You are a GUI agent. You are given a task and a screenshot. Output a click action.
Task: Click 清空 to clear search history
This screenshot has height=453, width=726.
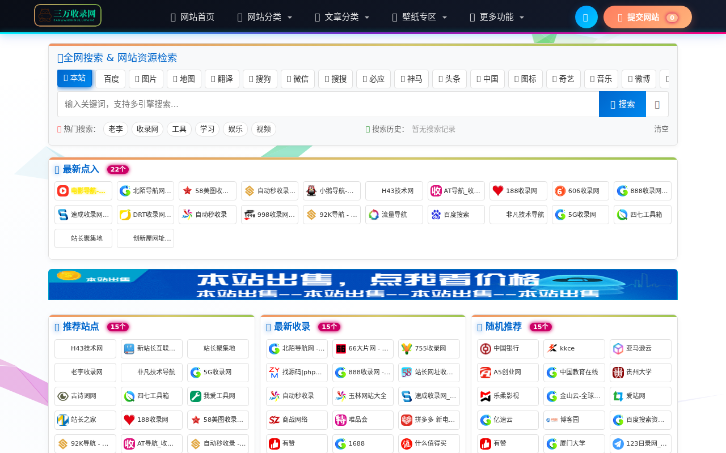[661, 129]
